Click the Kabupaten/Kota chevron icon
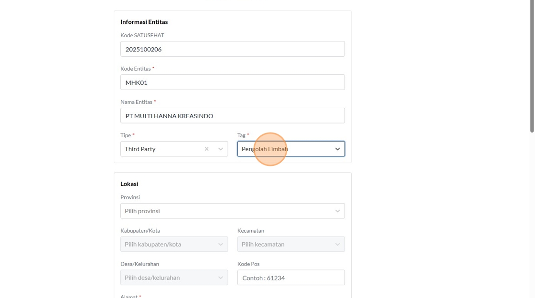 [221, 244]
